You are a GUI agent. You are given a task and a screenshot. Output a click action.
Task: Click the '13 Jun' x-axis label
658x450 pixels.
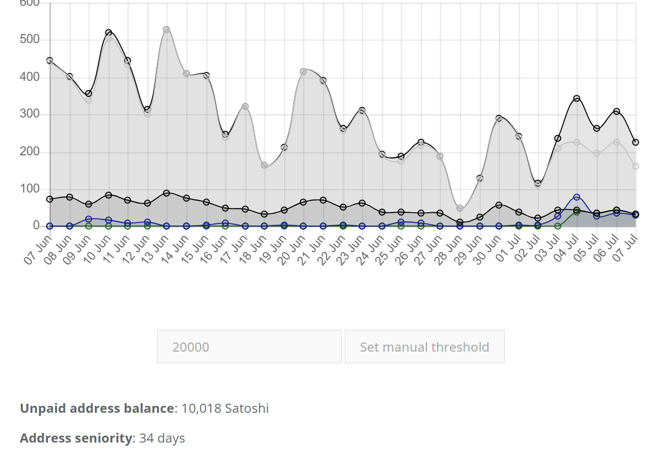click(155, 249)
